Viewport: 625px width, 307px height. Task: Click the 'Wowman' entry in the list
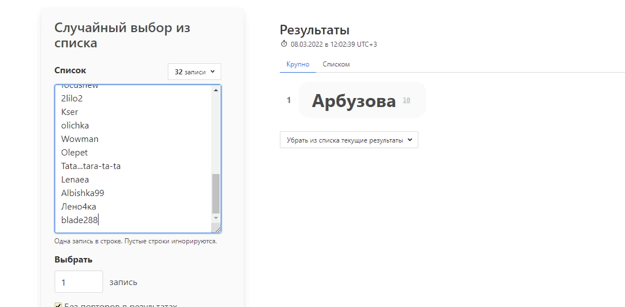pyautogui.click(x=80, y=139)
